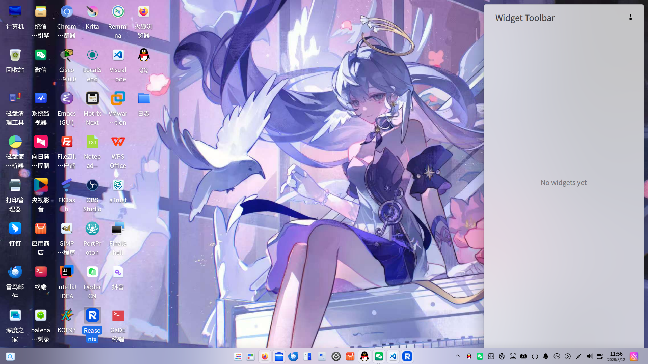Select the 日志 folder icon

[143, 98]
